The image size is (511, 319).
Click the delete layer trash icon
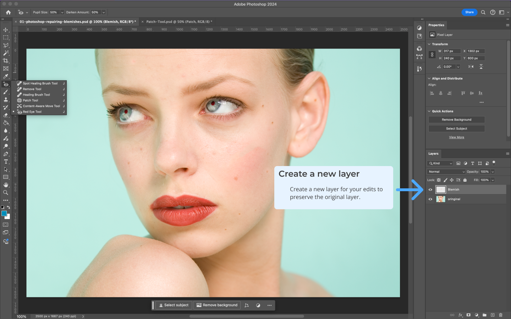click(x=501, y=315)
